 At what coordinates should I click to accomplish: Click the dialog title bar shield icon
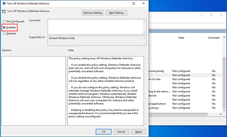(x=4, y=4)
